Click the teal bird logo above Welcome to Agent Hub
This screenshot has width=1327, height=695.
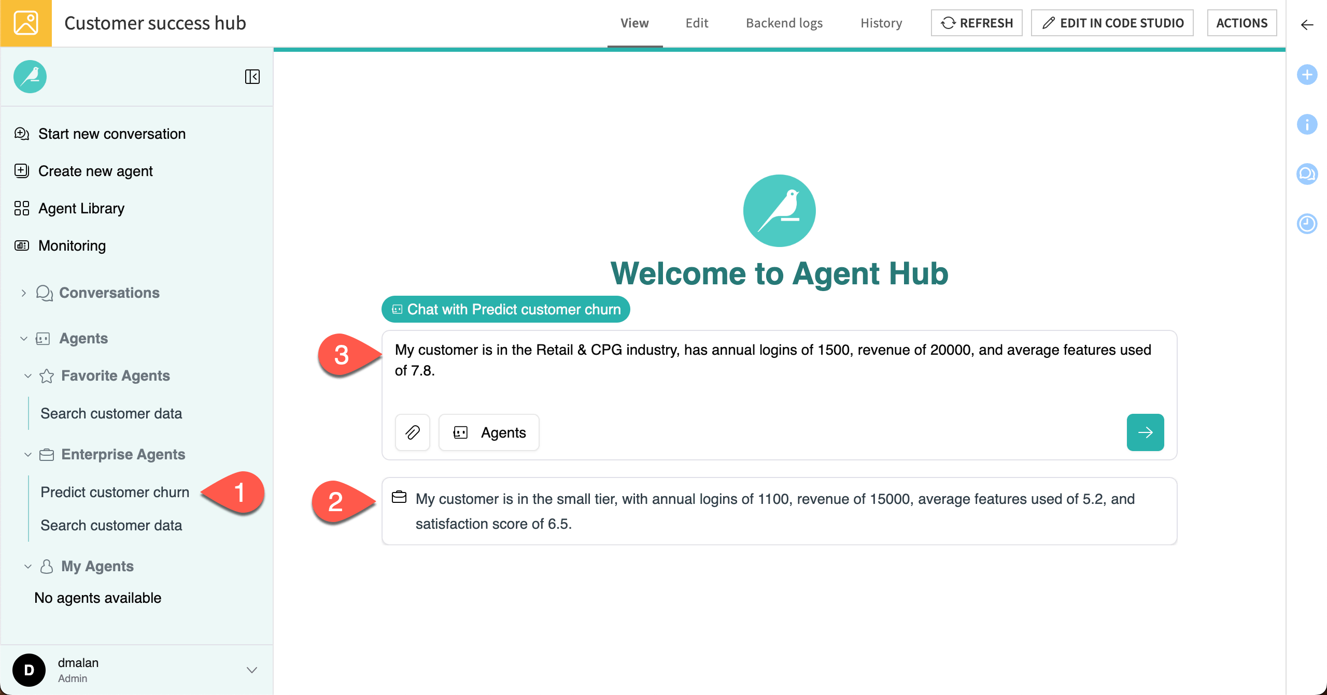[779, 210]
